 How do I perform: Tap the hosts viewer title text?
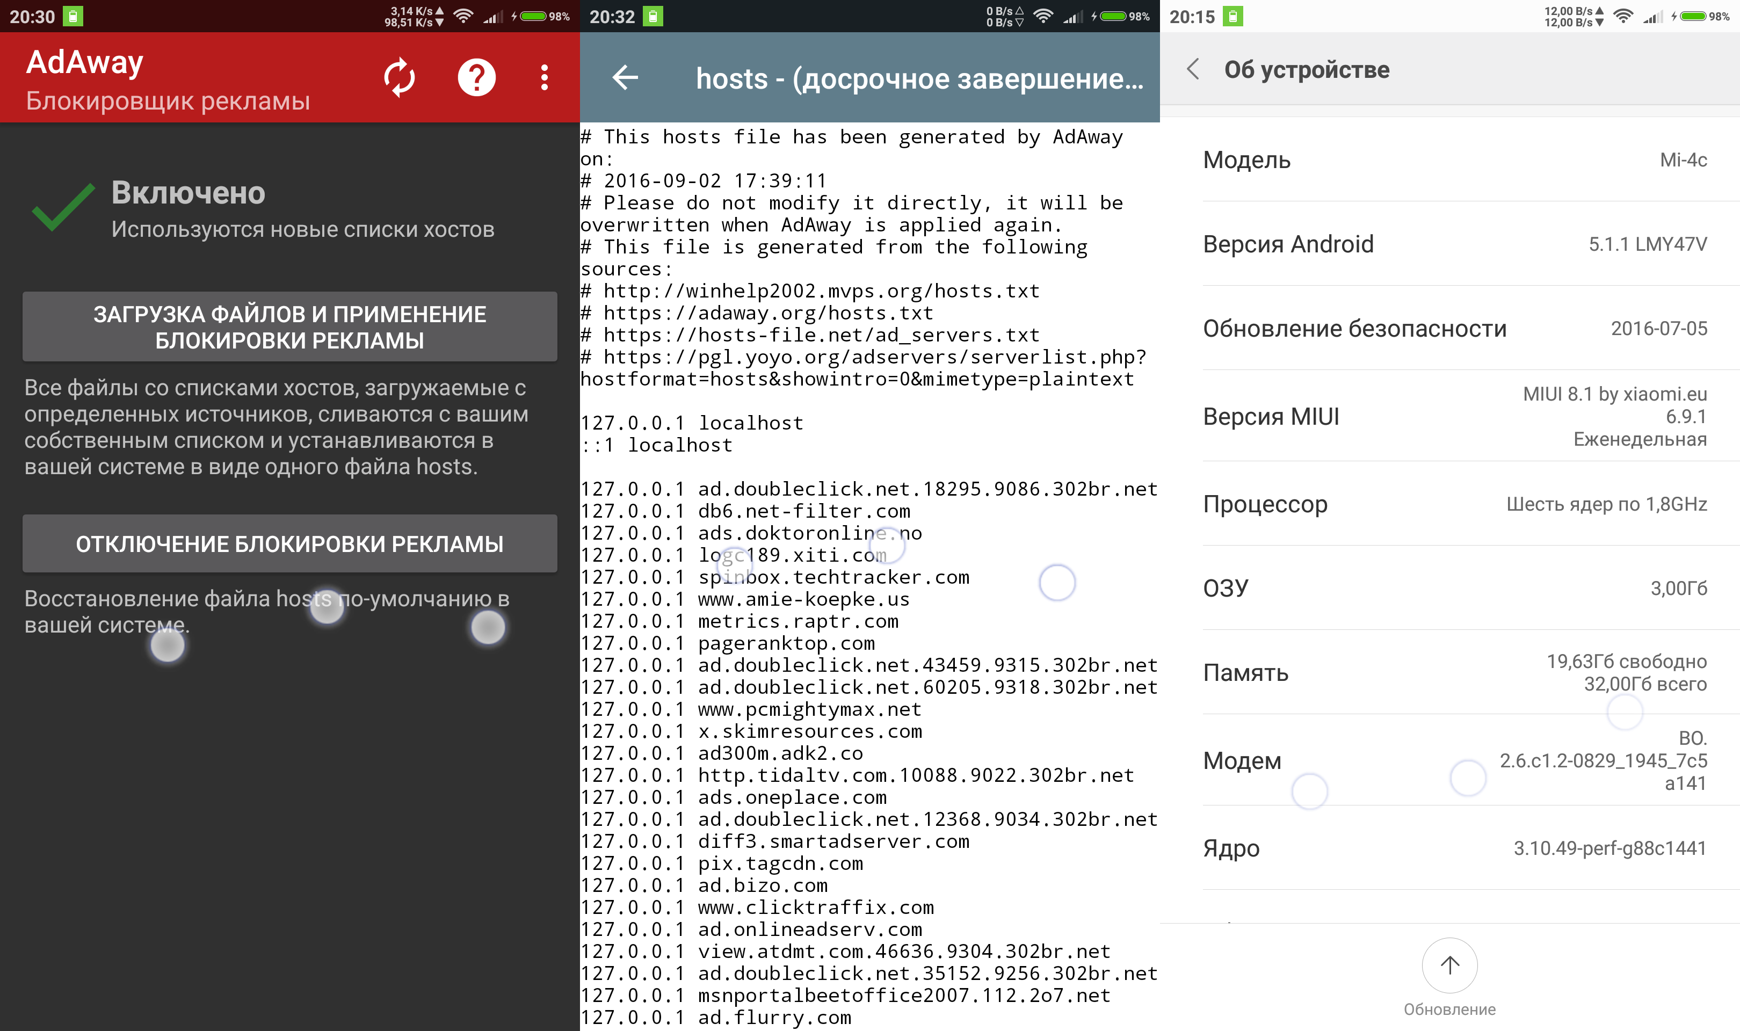click(x=918, y=78)
